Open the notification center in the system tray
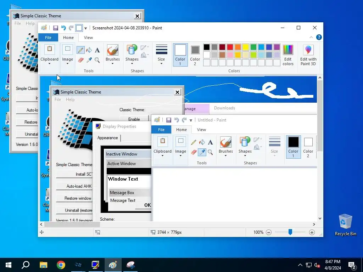Image resolution: width=363 pixels, height=272 pixels. pyautogui.click(x=352, y=265)
